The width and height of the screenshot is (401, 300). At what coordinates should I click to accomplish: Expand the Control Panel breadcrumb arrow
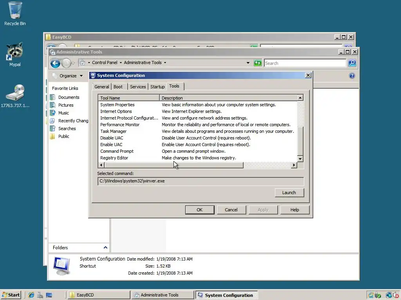121,62
